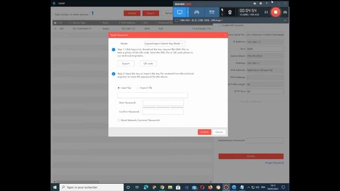Click the red Confirm button

204,132
